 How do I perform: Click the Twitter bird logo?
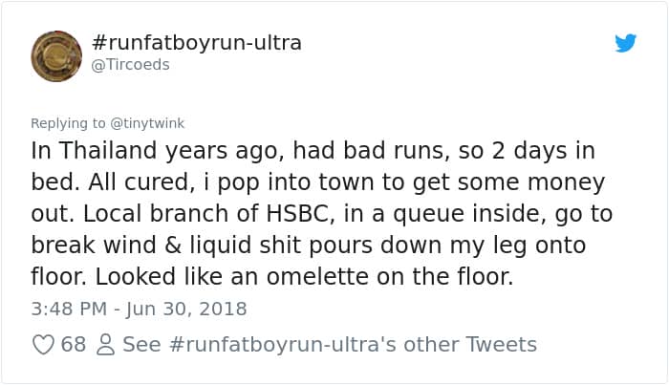pos(625,43)
